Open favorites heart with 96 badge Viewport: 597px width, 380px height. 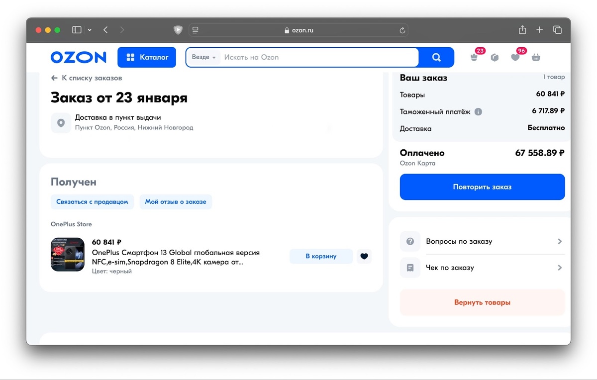pyautogui.click(x=516, y=57)
